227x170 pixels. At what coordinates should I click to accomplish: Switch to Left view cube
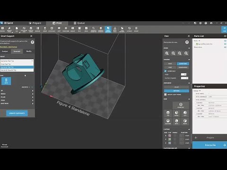(185, 113)
